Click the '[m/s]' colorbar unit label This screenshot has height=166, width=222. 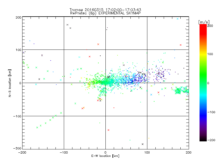[x=204, y=22]
